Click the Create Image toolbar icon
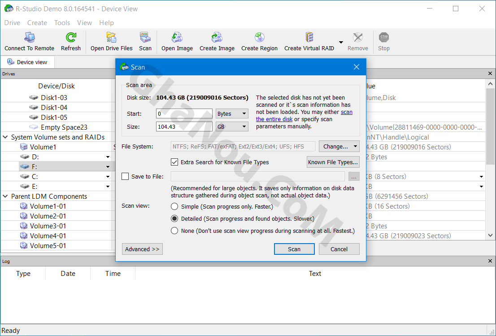Viewport: 496px width, 336px height. pos(217,38)
